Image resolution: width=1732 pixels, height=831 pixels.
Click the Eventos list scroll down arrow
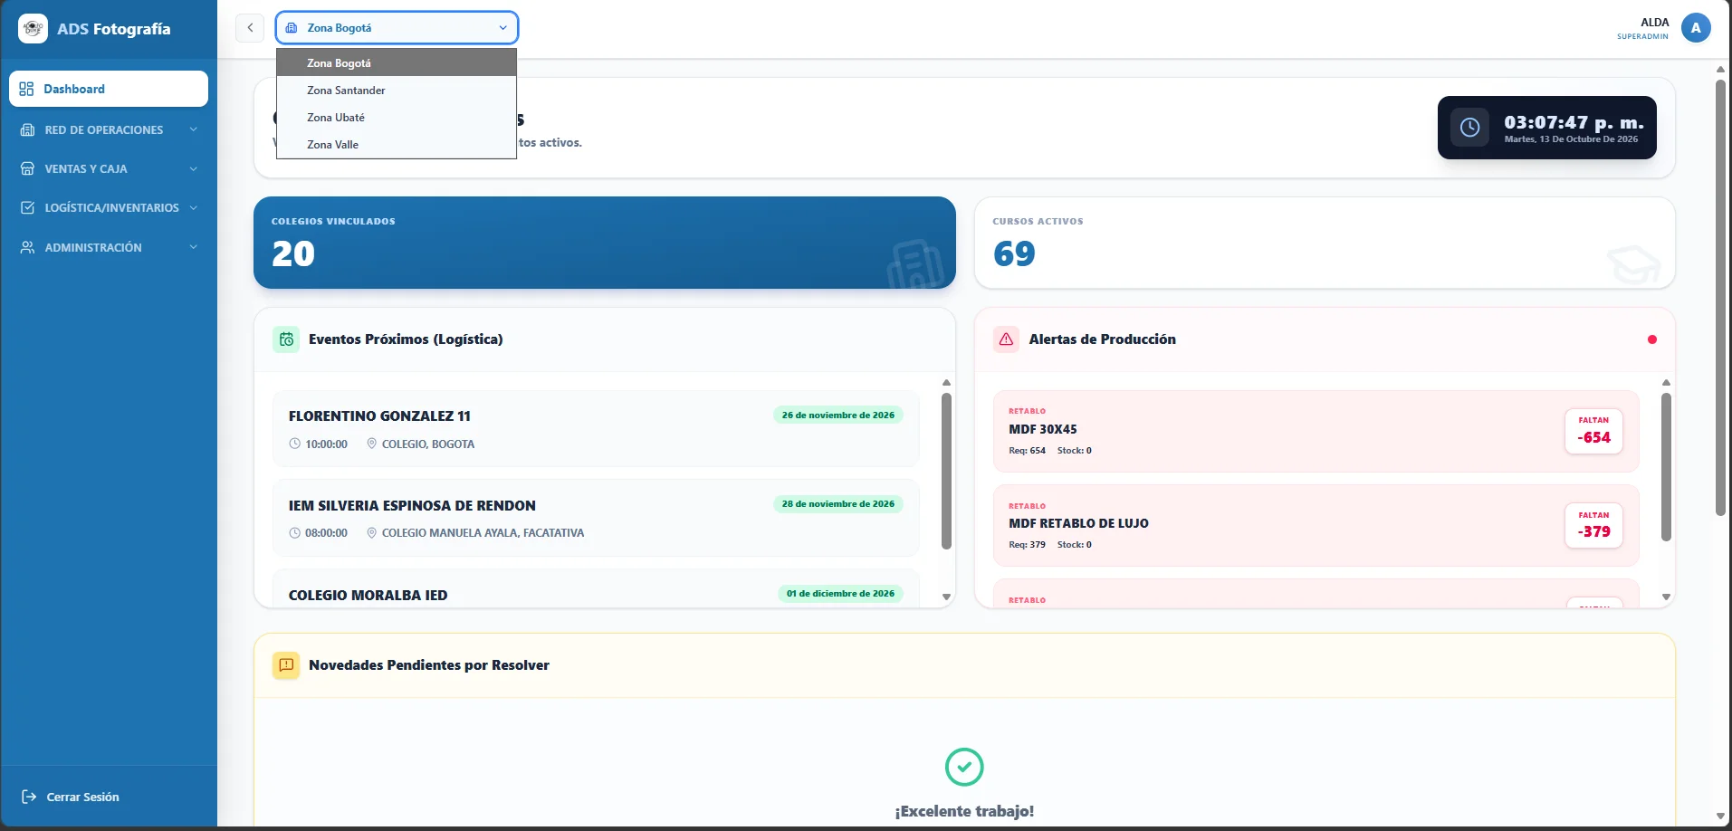pyautogui.click(x=946, y=597)
